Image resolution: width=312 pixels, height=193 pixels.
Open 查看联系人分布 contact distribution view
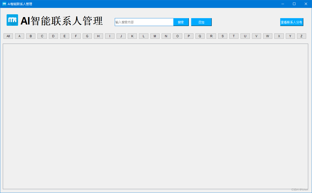tap(292, 22)
